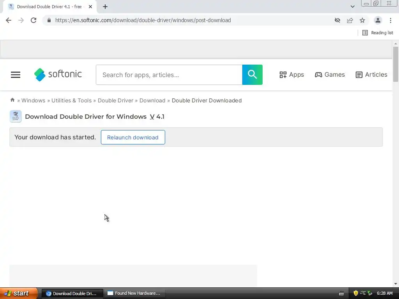Click the home breadcrumb icon
399x299 pixels.
(x=12, y=100)
